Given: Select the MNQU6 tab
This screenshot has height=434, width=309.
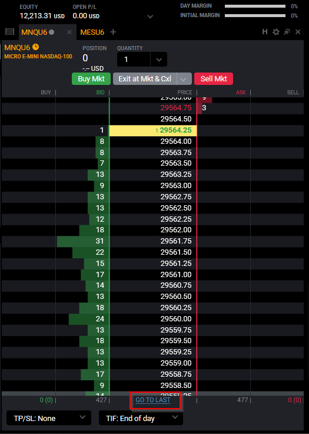Looking at the screenshot, I should click(x=34, y=32).
